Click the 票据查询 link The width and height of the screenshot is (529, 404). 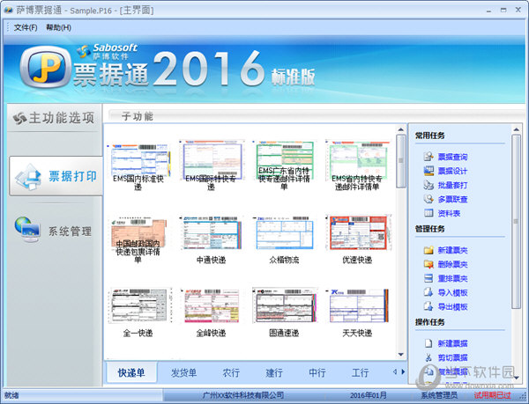point(452,157)
